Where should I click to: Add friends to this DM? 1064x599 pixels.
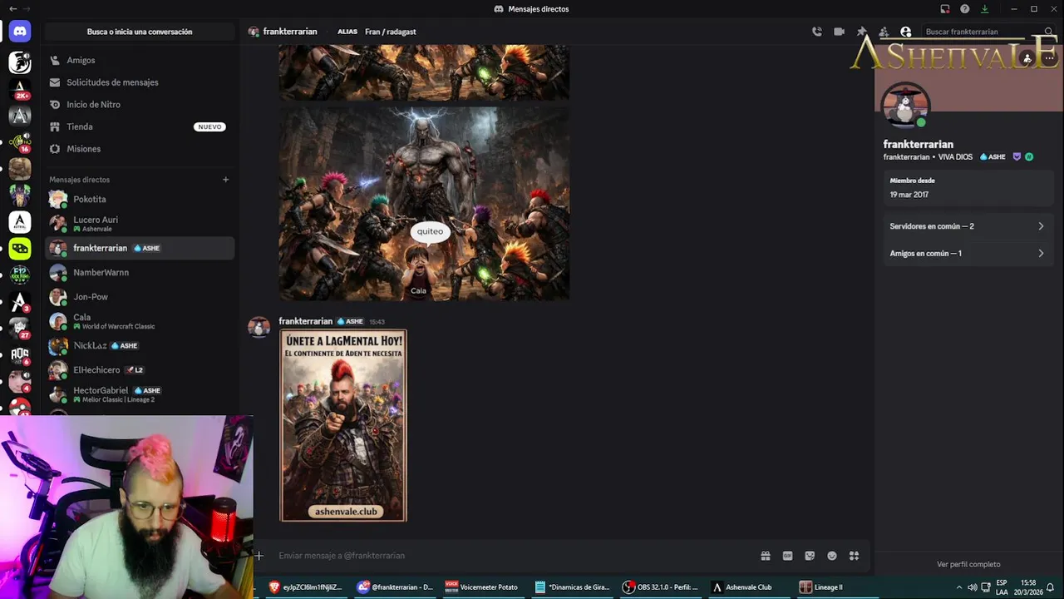click(884, 32)
